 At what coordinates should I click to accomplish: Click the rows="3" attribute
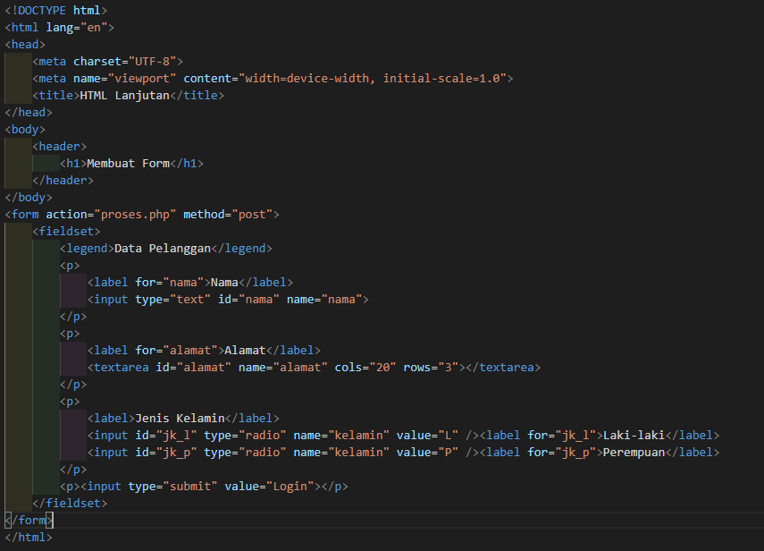pyautogui.click(x=431, y=367)
